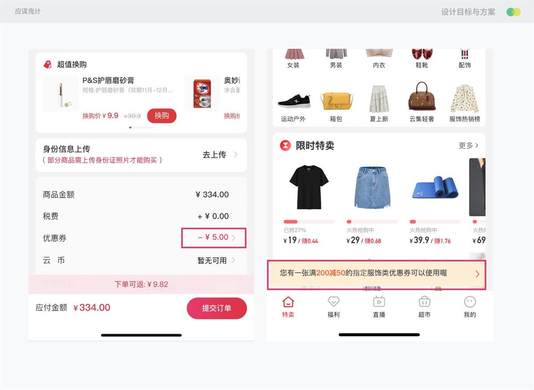Click the 换购 carousel page indicator
Screen dimensions: 534x390
pos(141,127)
